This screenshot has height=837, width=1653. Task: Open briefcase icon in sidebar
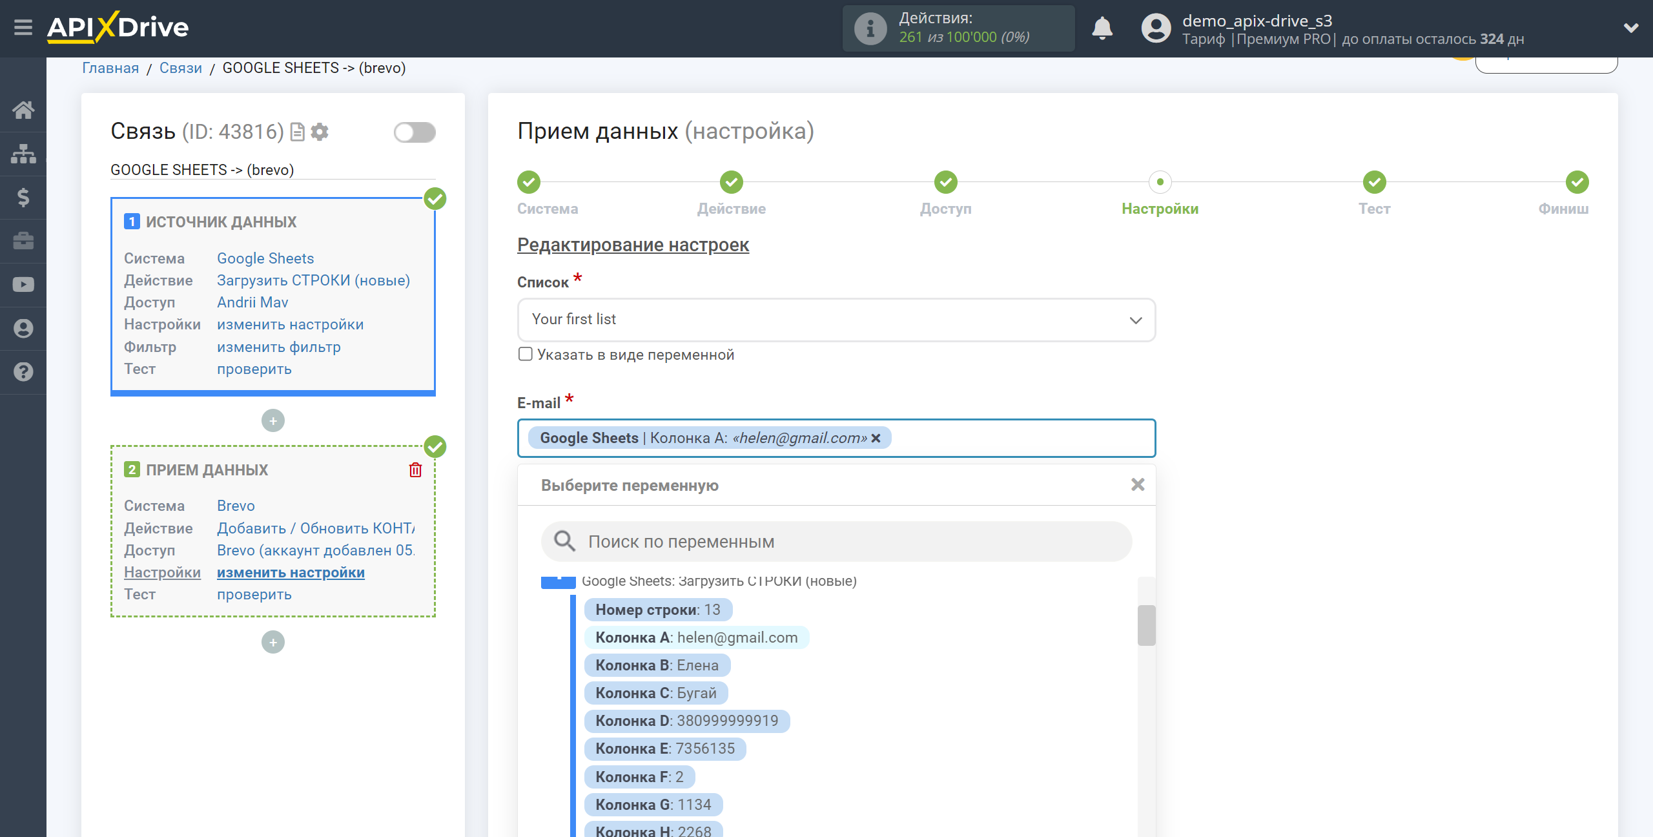click(x=23, y=241)
